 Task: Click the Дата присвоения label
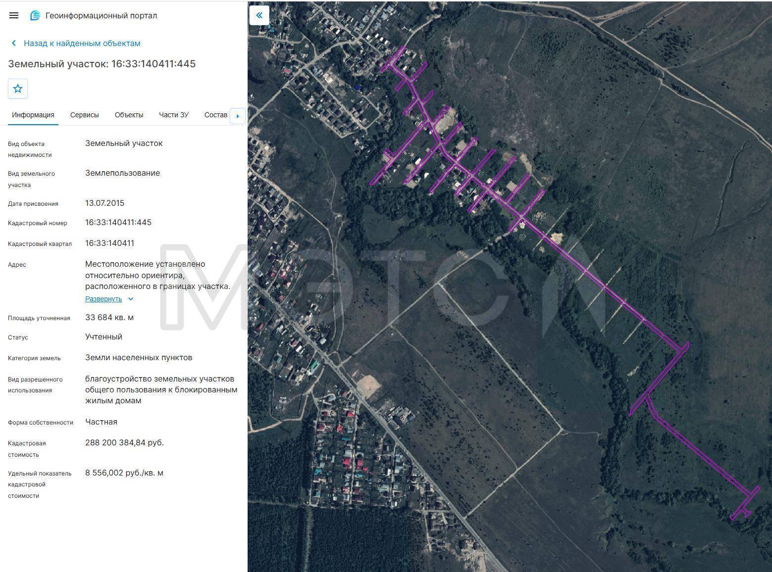(33, 204)
